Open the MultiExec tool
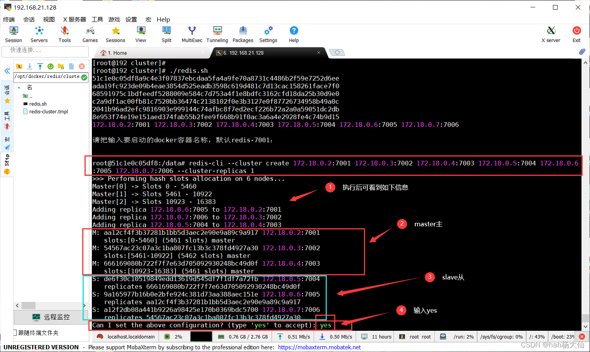 click(192, 34)
